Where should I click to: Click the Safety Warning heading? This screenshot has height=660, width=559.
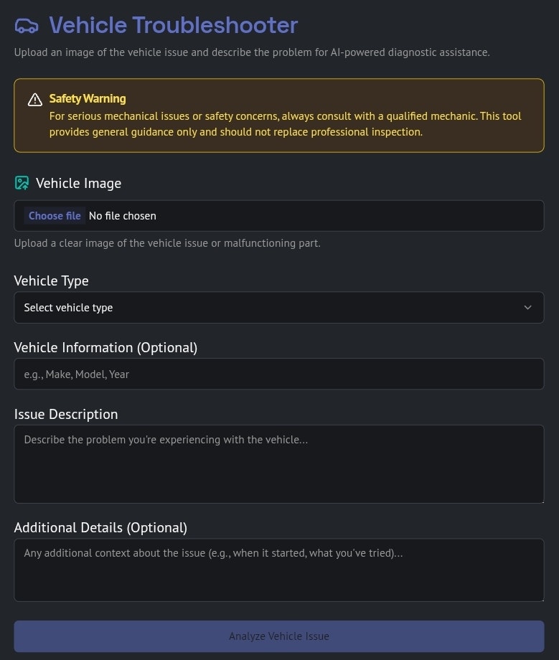pos(88,99)
